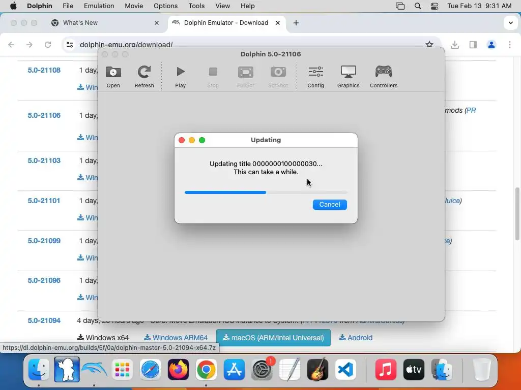Open the View menu
This screenshot has width=521, height=390.
(223, 6)
